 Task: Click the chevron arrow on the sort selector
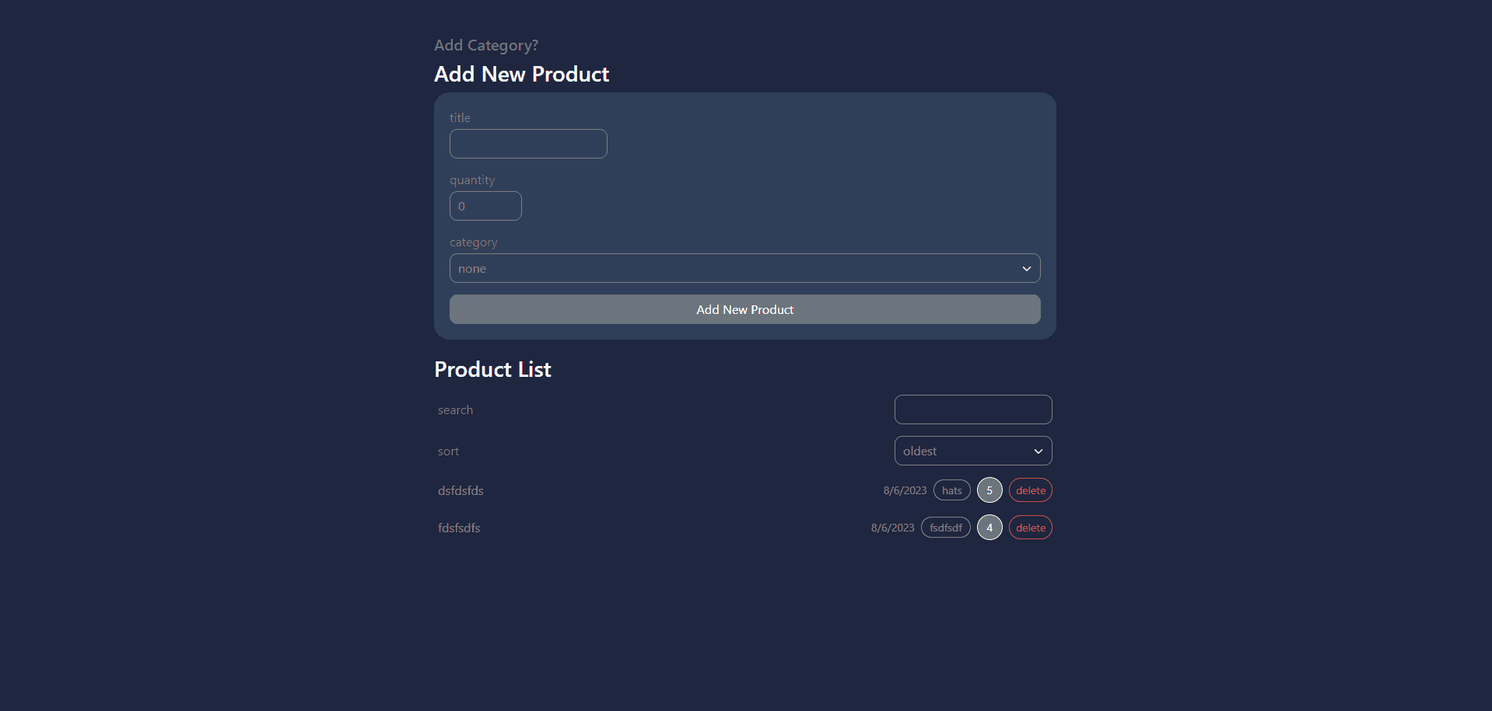click(1038, 451)
